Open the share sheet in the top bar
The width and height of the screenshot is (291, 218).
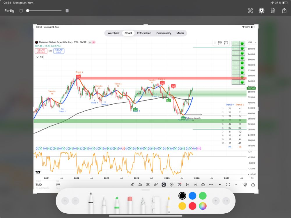click(284, 10)
